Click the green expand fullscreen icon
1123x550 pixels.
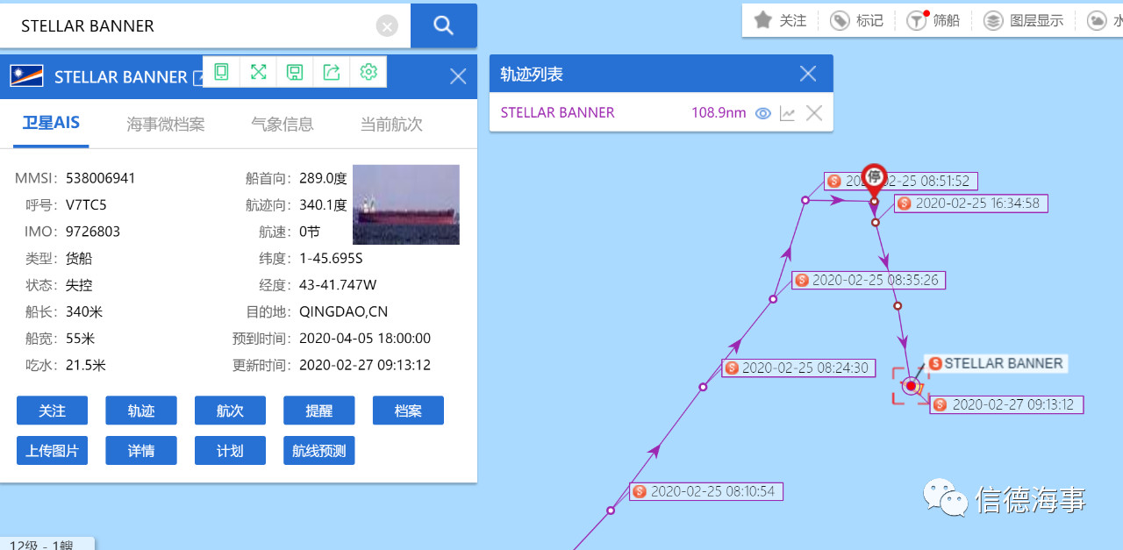pyautogui.click(x=258, y=72)
